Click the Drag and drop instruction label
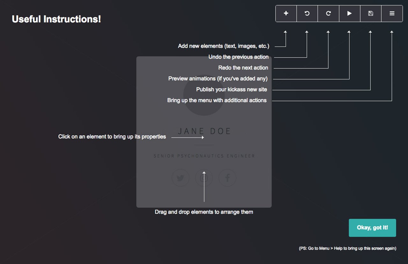 pyautogui.click(x=204, y=212)
